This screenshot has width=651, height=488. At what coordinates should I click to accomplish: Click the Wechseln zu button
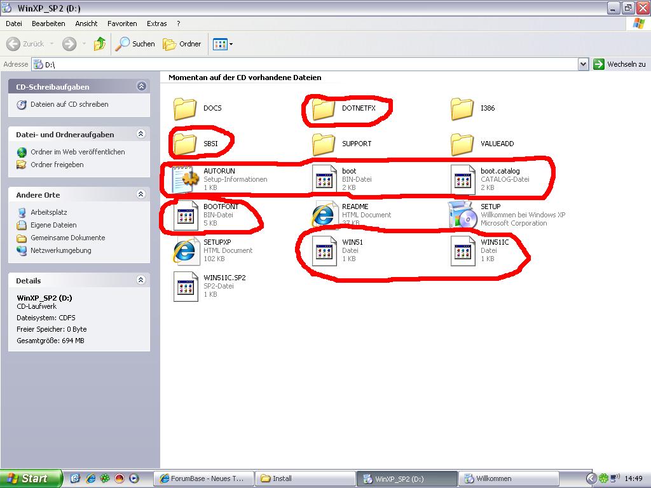coord(620,64)
